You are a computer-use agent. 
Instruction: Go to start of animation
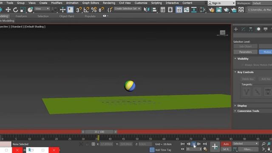point(182,144)
